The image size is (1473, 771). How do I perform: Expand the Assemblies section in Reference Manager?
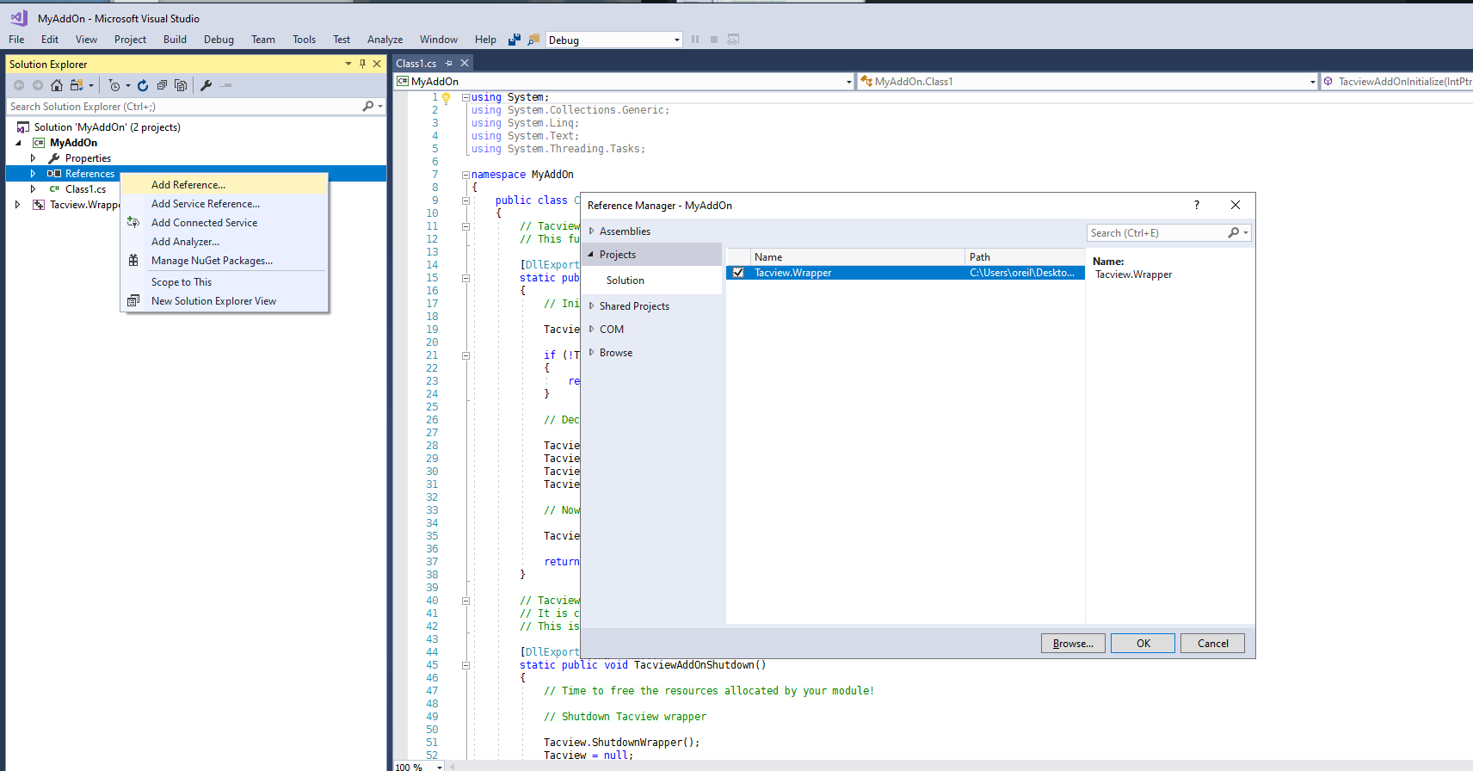pos(592,231)
